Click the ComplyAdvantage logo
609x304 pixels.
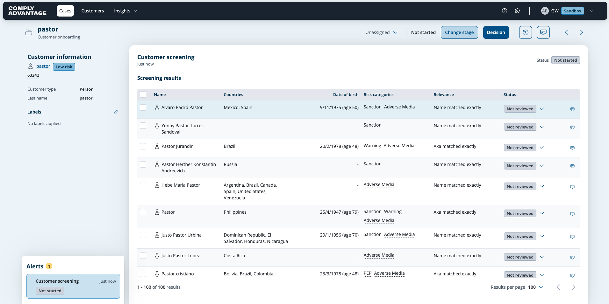coord(27,11)
